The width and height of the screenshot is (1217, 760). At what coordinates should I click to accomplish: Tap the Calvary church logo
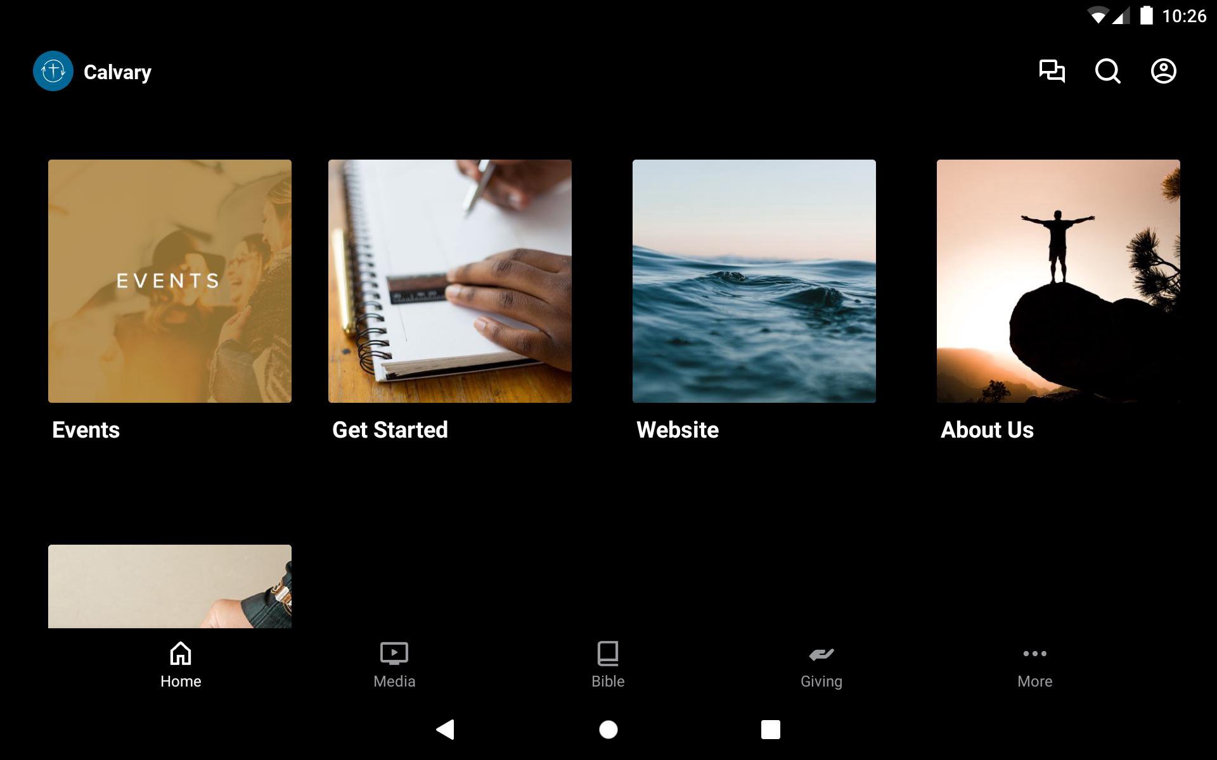pos(53,71)
